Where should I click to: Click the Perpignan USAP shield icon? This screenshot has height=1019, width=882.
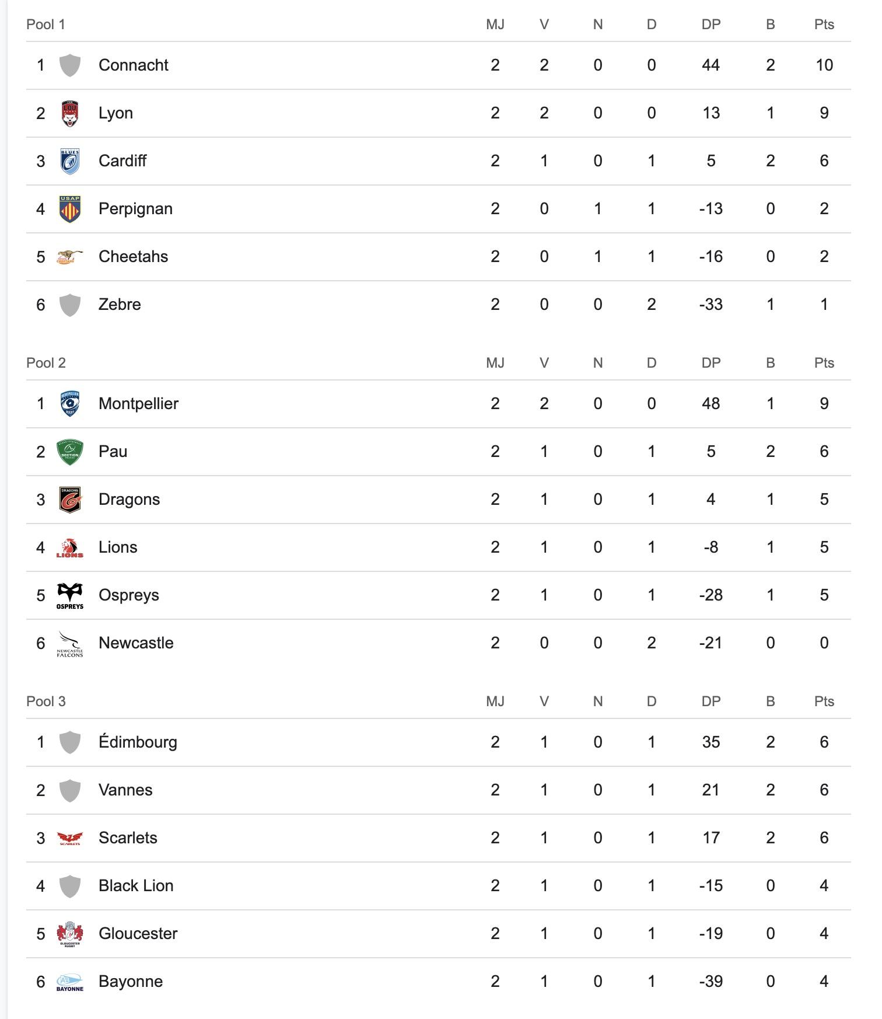tap(70, 209)
